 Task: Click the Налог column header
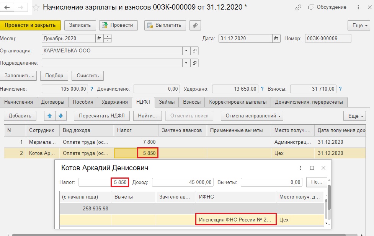[136, 130]
